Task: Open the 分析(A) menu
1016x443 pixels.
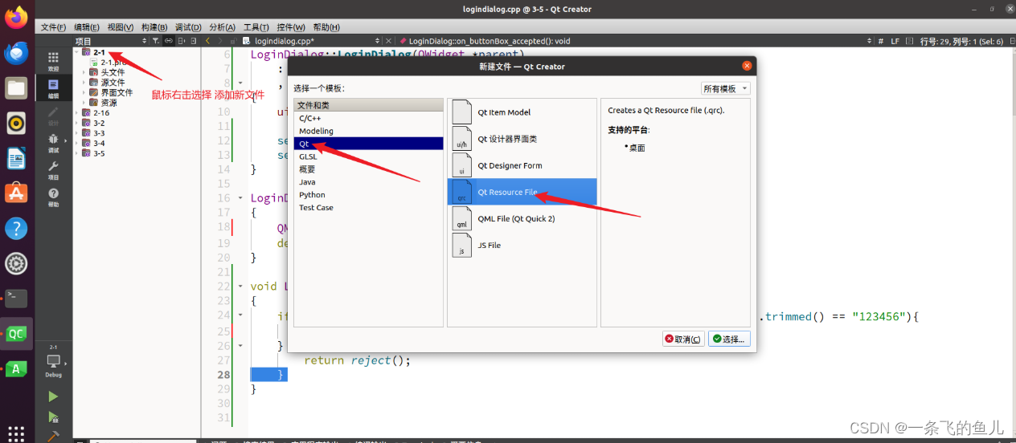Action: (x=222, y=27)
